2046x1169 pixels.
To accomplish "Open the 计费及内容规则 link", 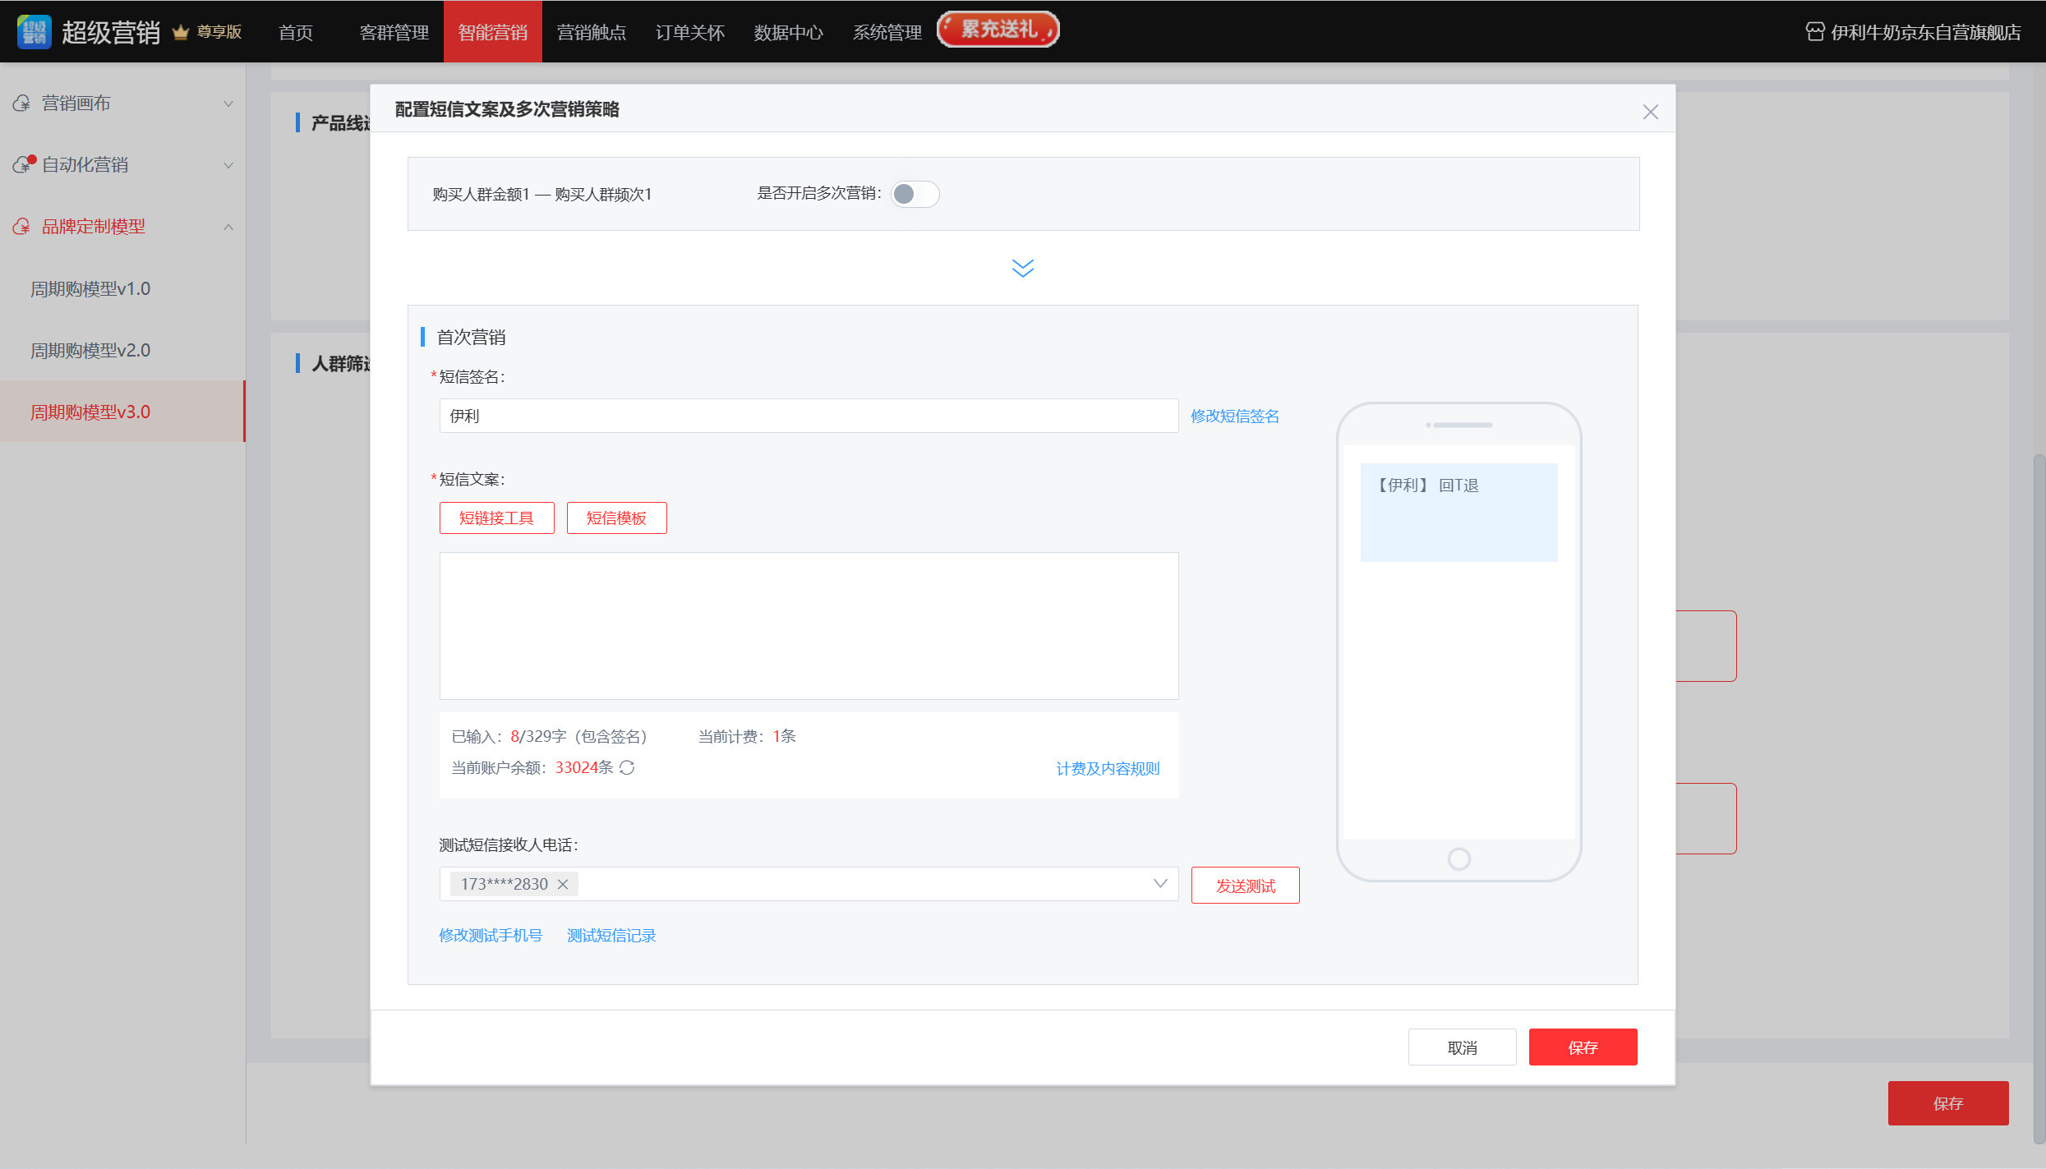I will (1108, 768).
